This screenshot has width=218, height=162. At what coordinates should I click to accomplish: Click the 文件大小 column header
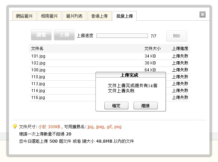coord(152,49)
